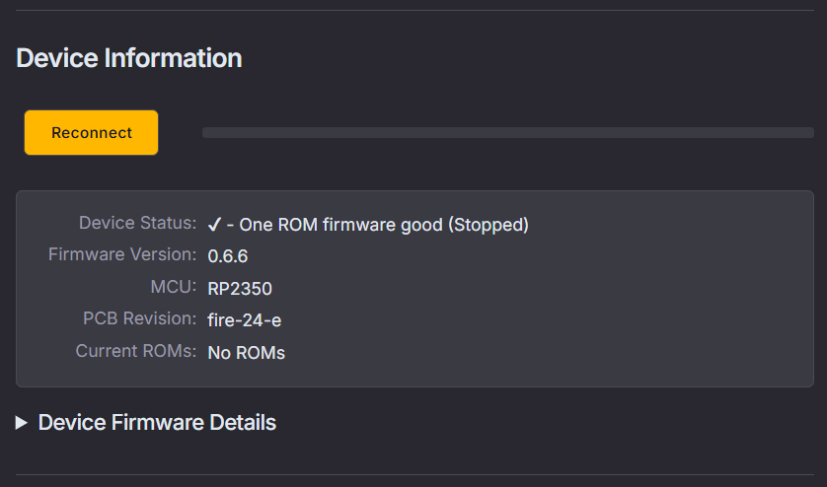Click the top horizontal divider line
The height and width of the screenshot is (487, 827).
click(x=413, y=11)
